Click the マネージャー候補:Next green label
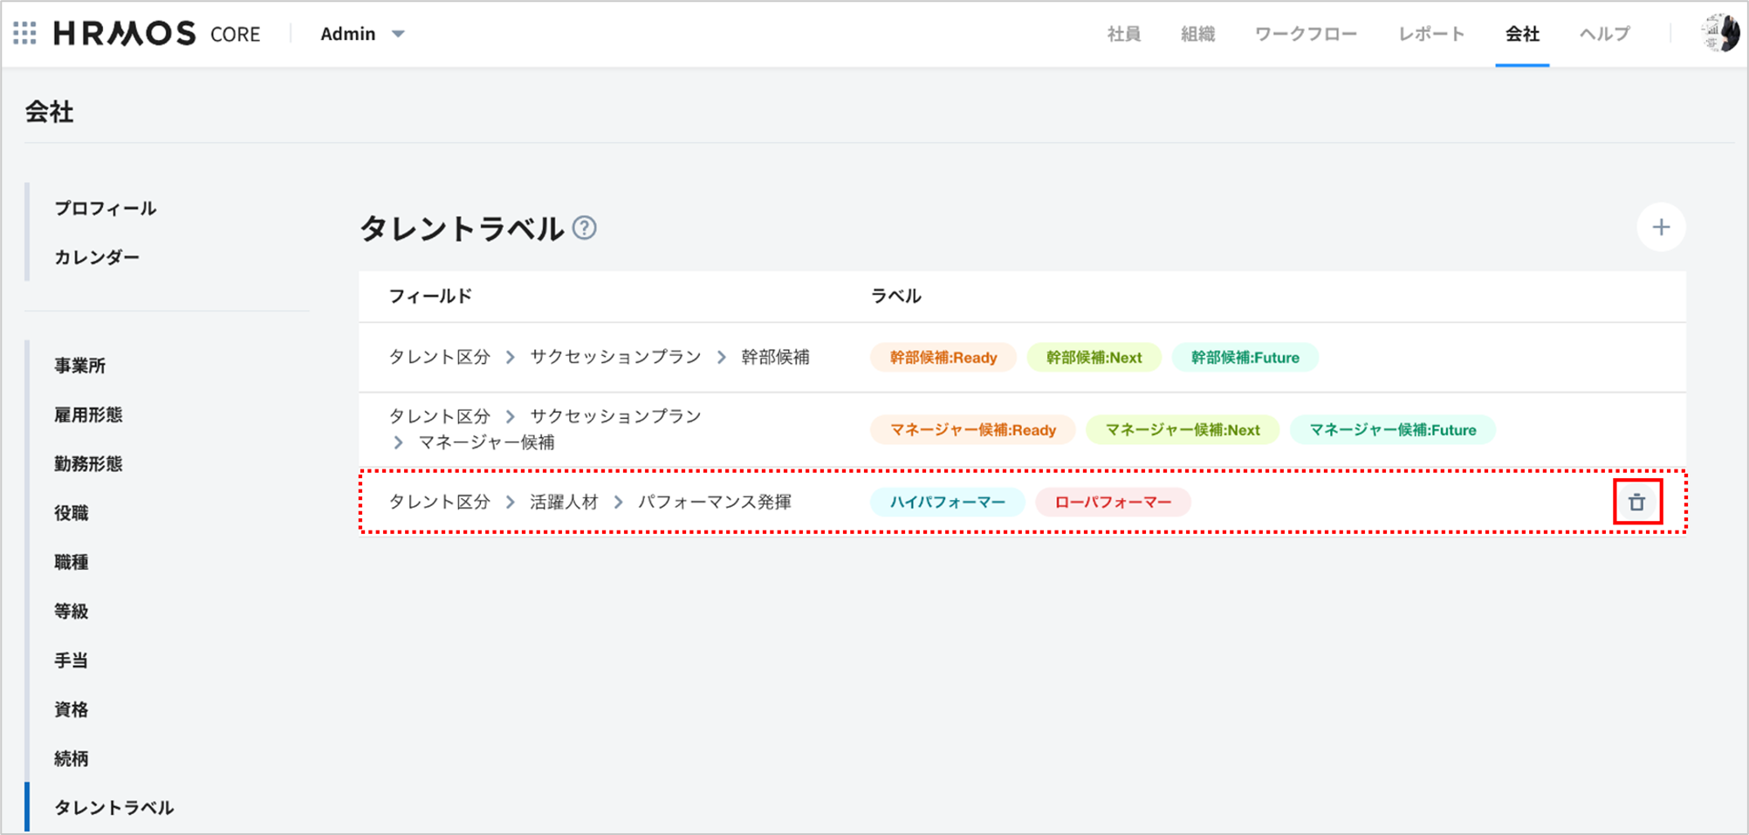Image resolution: width=1749 pixels, height=835 pixels. pos(1182,430)
